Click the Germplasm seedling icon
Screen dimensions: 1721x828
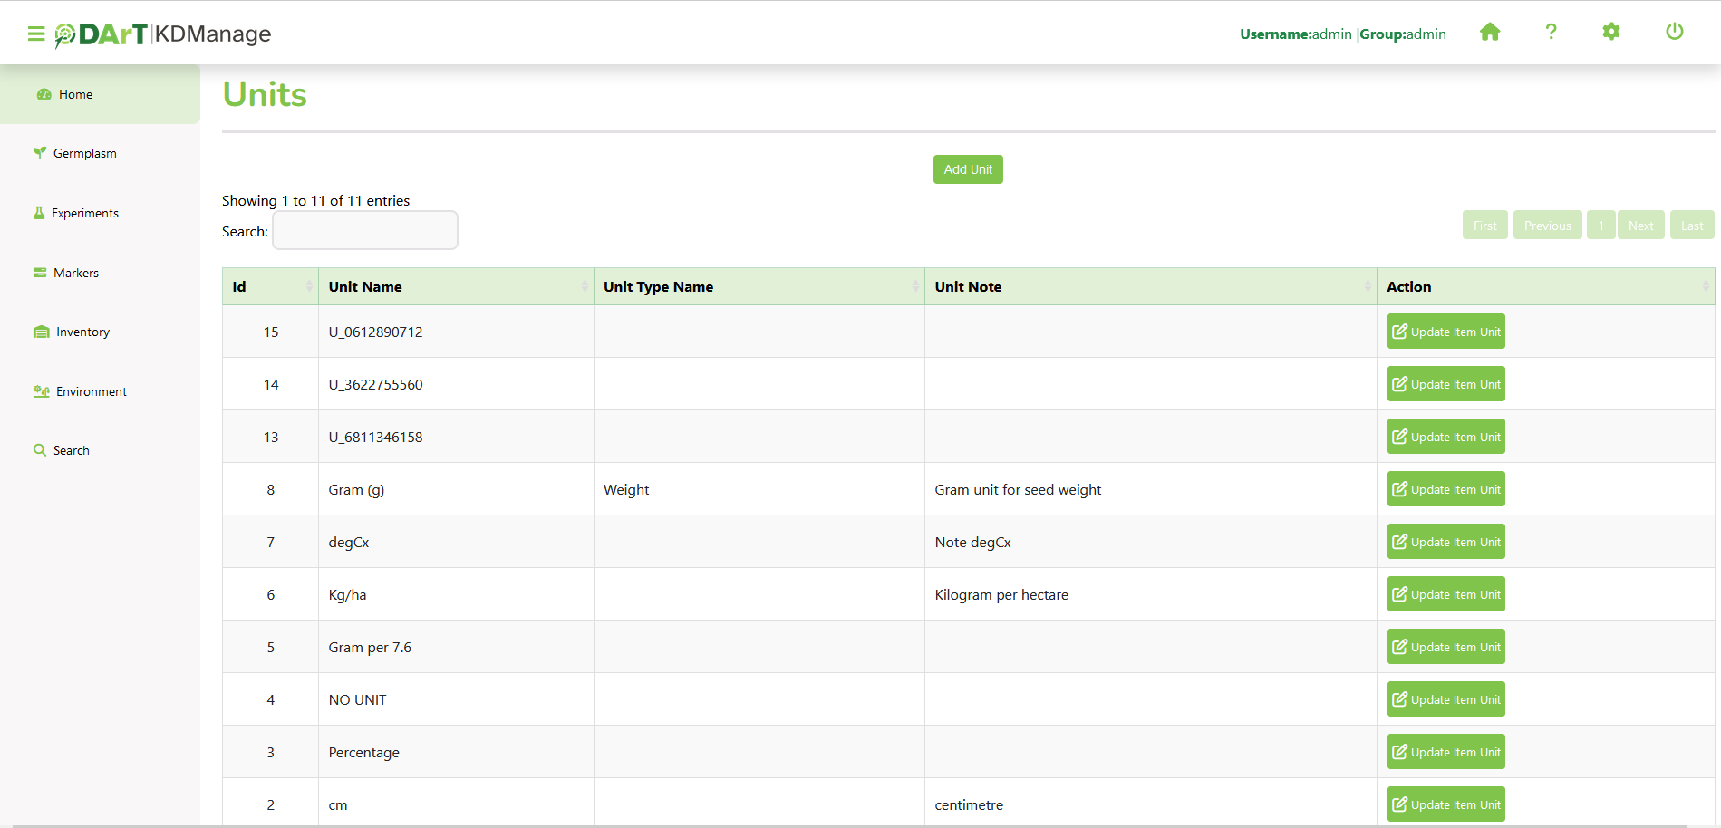(40, 153)
